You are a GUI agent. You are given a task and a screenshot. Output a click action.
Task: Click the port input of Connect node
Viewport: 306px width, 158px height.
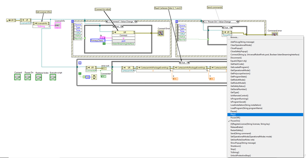pyautogui.click(x=123, y=41)
